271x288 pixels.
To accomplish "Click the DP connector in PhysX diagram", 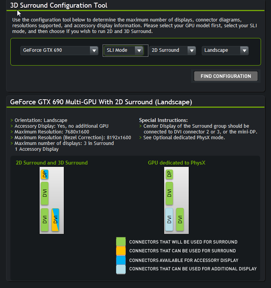I will (x=169, y=174).
